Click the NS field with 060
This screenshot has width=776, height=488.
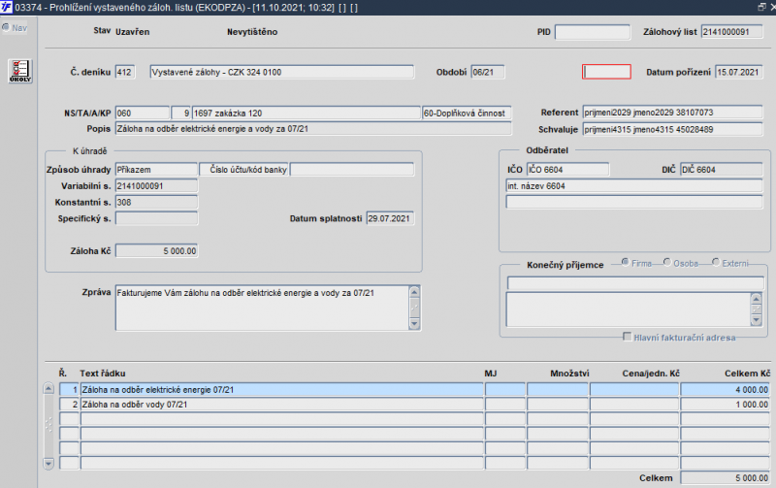(x=142, y=114)
